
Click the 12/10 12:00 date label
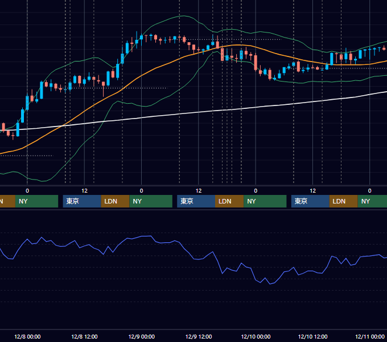pyautogui.click(x=312, y=336)
